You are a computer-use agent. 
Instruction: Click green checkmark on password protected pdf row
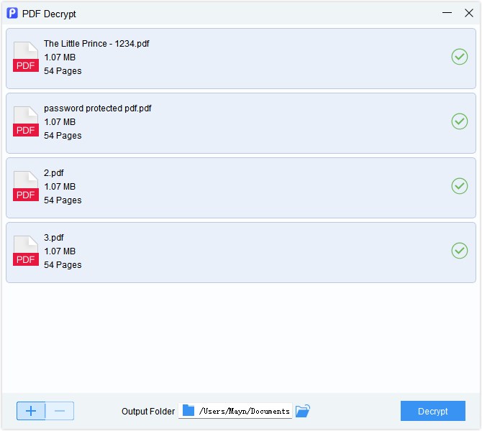(x=459, y=121)
